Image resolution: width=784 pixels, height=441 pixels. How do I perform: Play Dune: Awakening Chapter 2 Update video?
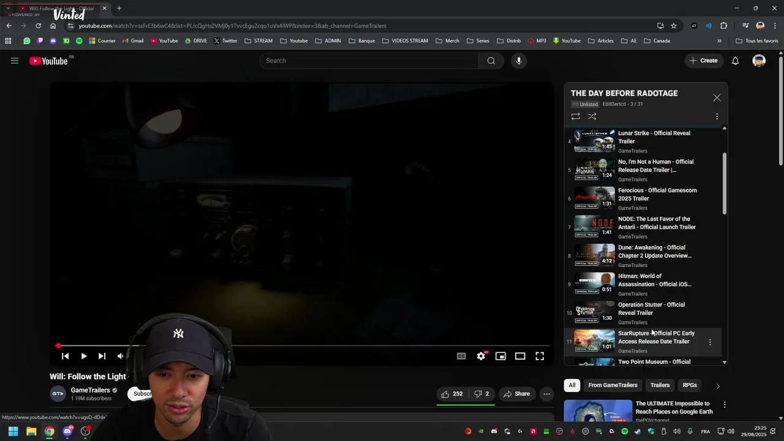(643, 255)
